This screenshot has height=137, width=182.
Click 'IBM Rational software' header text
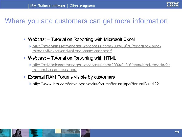coord(48,6)
